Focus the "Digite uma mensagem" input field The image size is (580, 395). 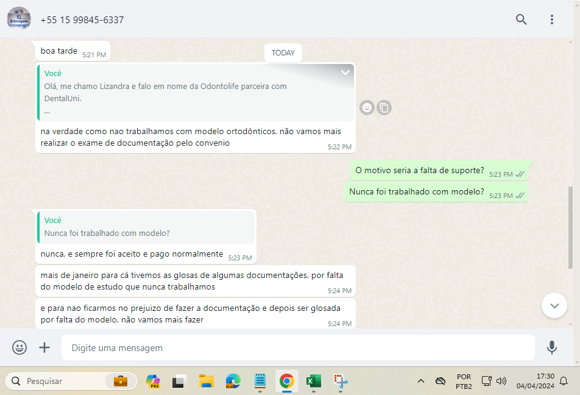(x=298, y=347)
